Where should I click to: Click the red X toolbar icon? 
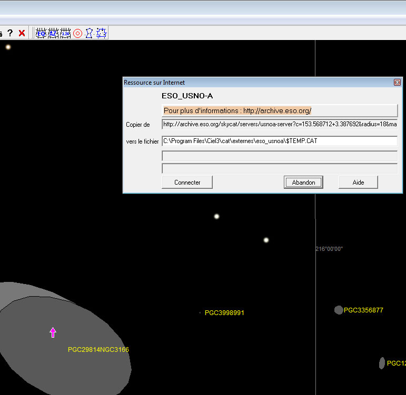pyautogui.click(x=22, y=33)
